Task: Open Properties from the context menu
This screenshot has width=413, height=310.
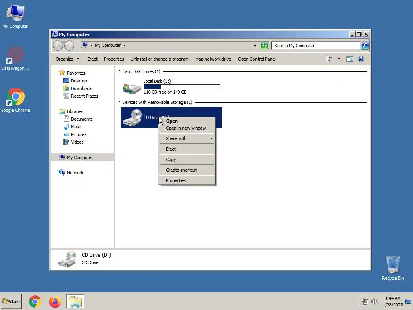Action: (187, 180)
